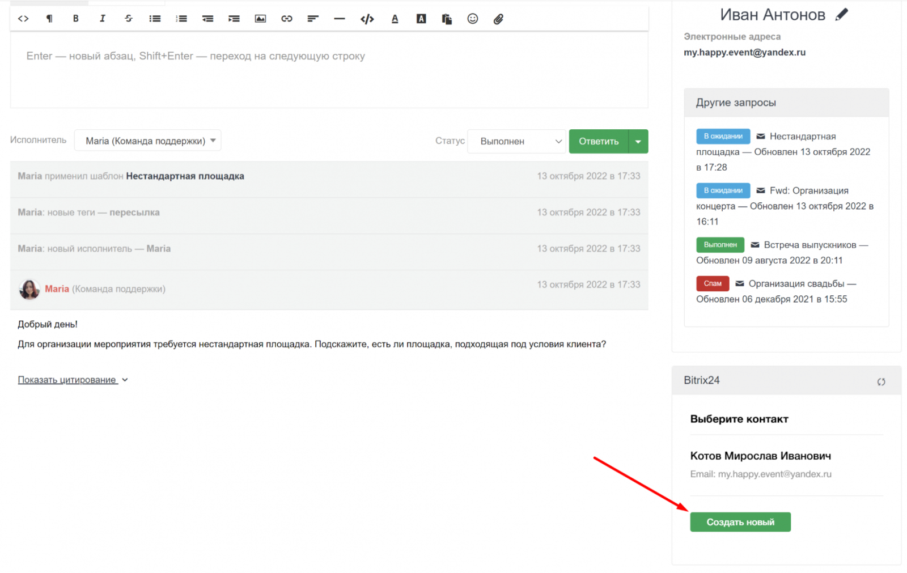Open the Исполнитель assignee dropdown
Image resolution: width=907 pixels, height=573 pixels.
147,141
